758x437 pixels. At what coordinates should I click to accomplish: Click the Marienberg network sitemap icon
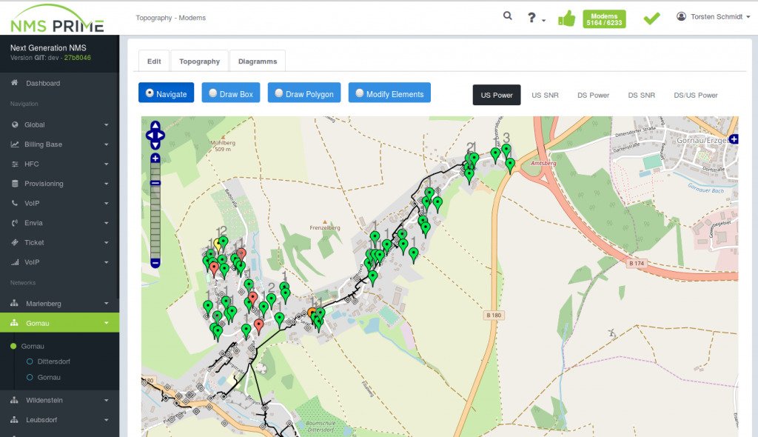(x=15, y=304)
